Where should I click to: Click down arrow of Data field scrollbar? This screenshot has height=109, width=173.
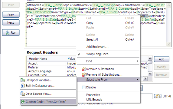coord(169,44)
